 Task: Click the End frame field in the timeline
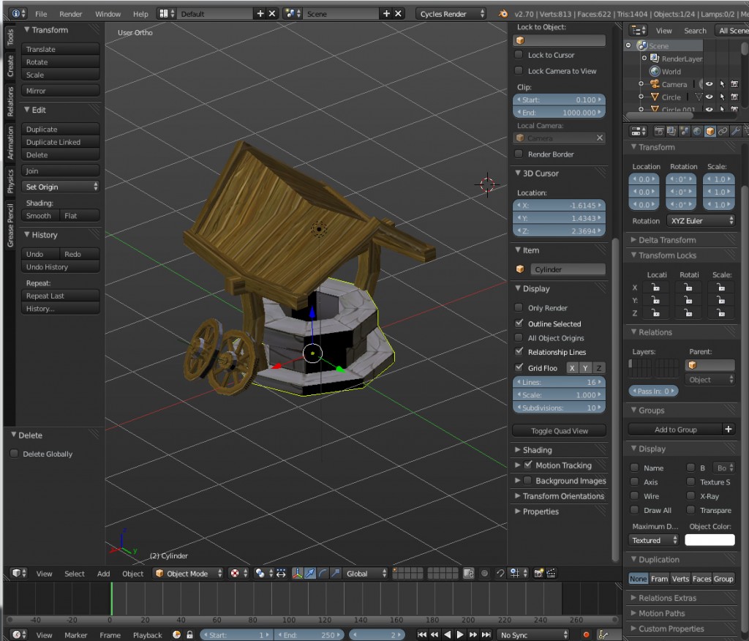tap(309, 634)
